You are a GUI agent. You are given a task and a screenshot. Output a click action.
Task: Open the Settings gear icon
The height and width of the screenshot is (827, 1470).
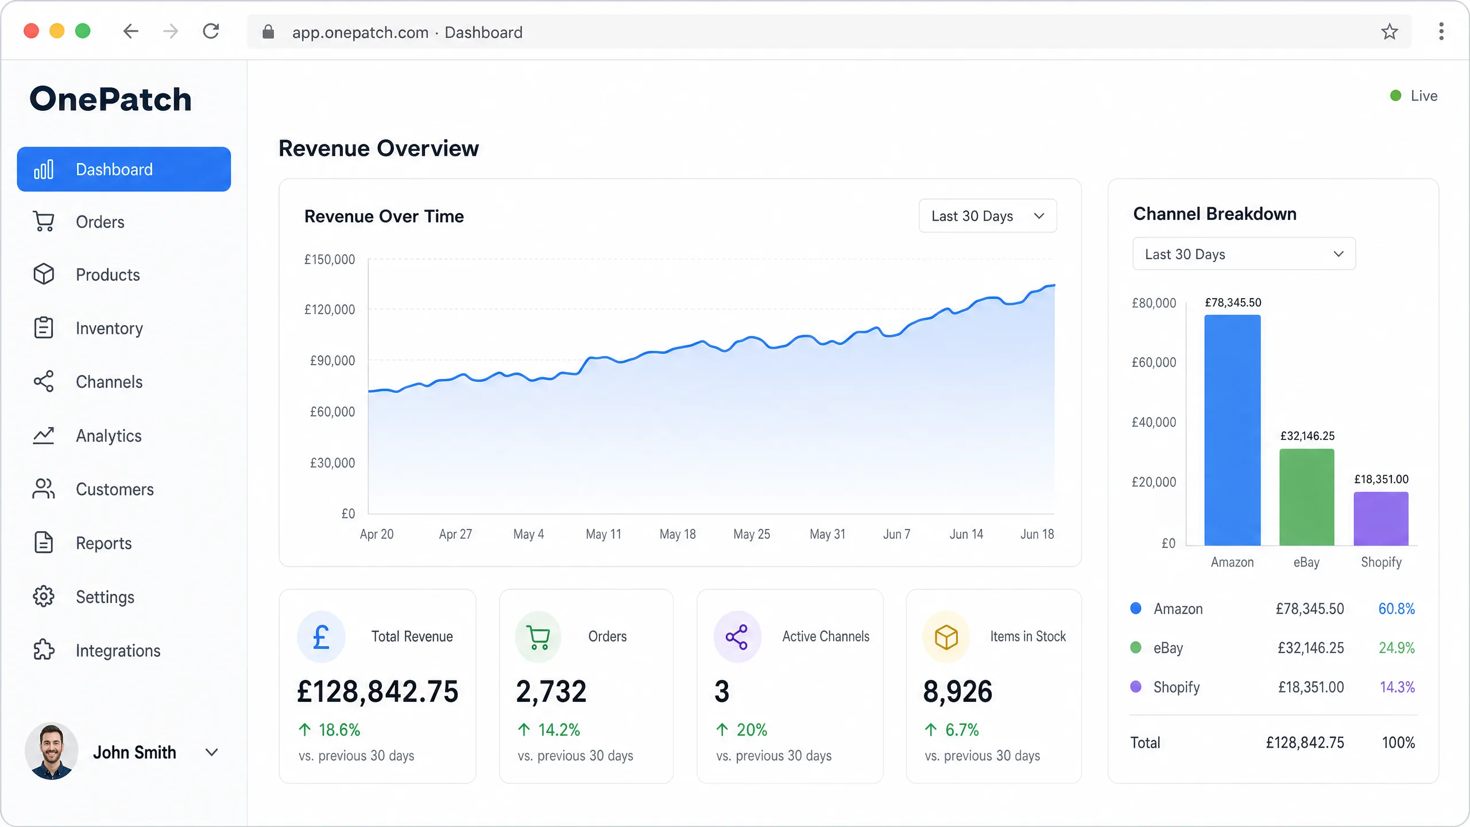point(44,597)
